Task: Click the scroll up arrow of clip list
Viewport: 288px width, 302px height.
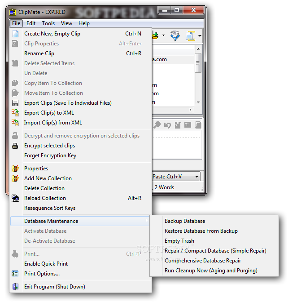Action: click(198, 49)
